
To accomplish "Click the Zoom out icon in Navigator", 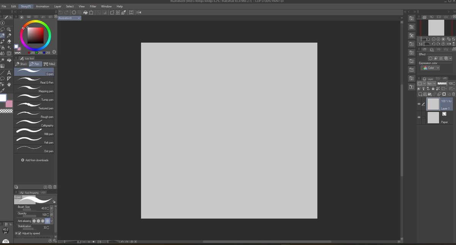I will click(x=434, y=39).
